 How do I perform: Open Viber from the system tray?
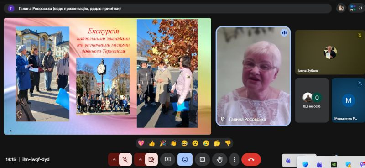click(362, 164)
